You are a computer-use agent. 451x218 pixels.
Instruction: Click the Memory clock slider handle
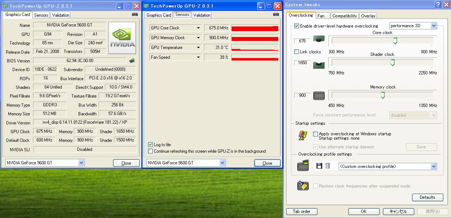pyautogui.click(x=383, y=95)
